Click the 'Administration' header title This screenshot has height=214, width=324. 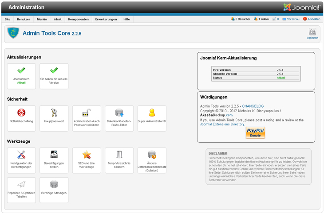(x=27, y=8)
